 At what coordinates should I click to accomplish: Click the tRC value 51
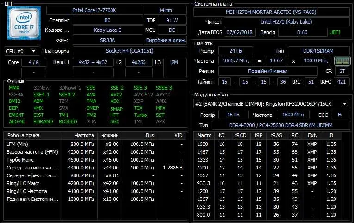(311, 82)
